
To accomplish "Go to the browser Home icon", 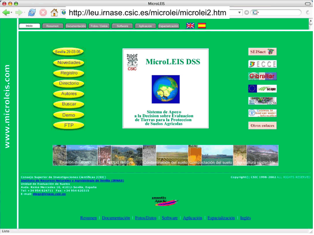I will pos(54,12).
